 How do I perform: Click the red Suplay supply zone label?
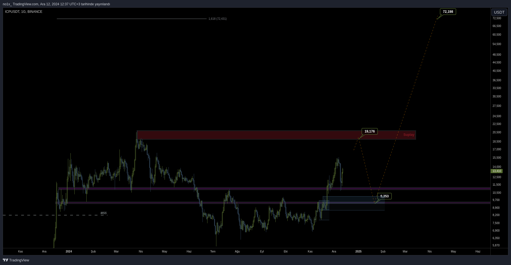click(409, 135)
